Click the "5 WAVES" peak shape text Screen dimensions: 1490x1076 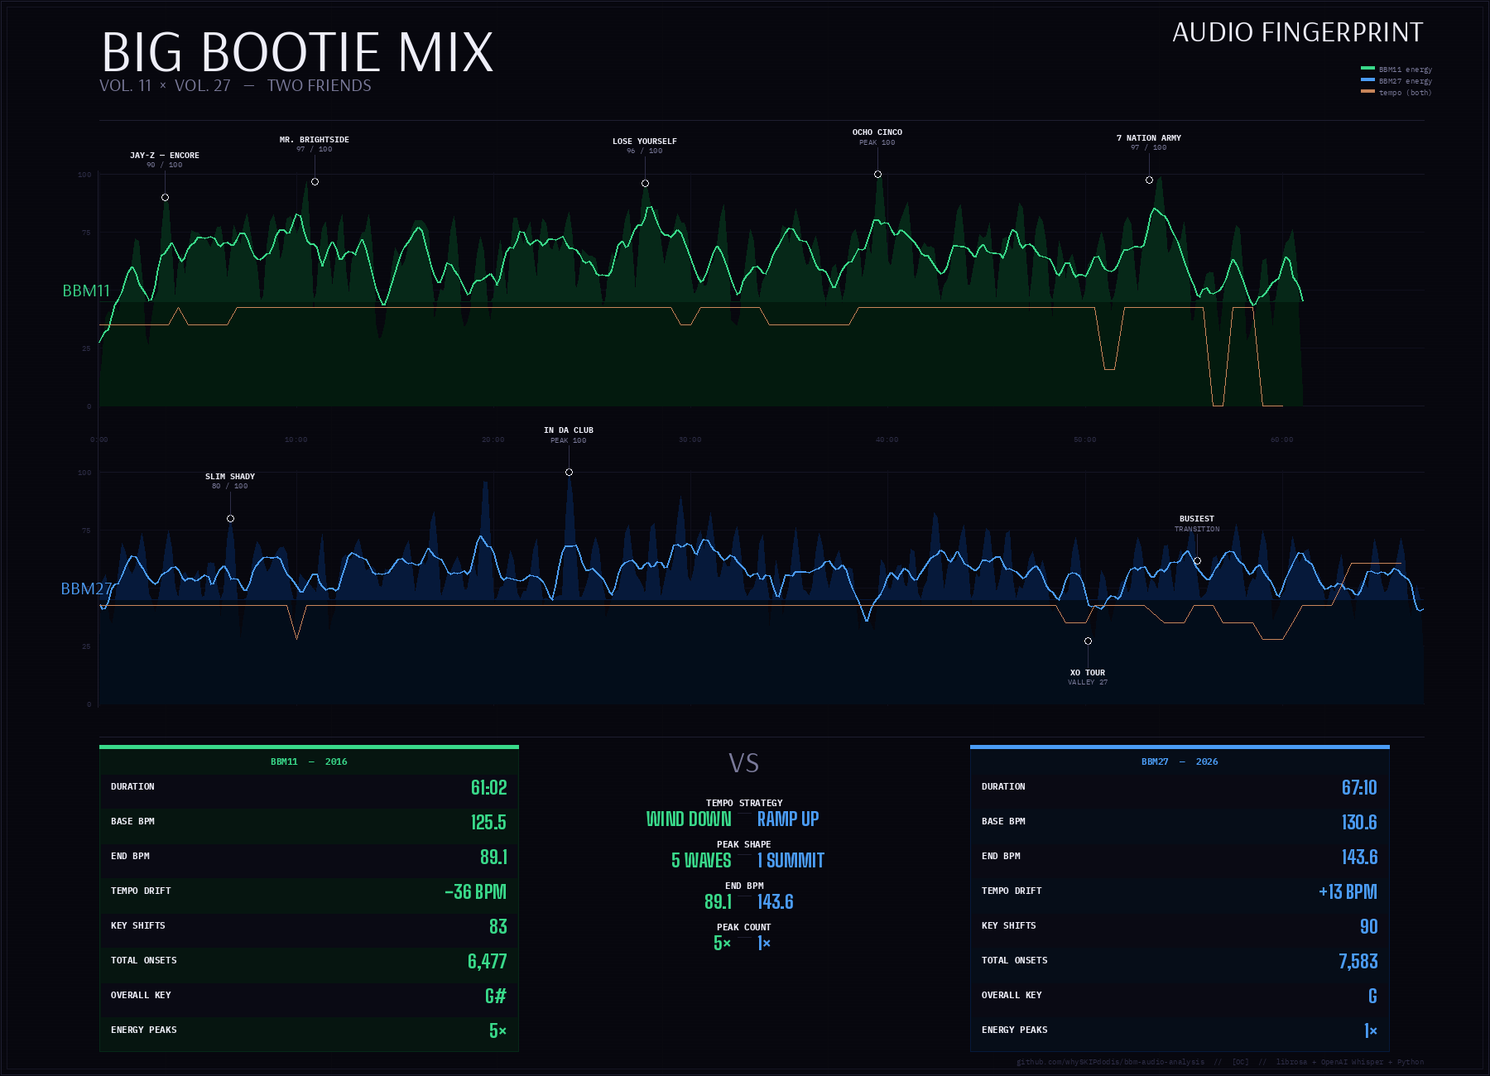click(701, 861)
